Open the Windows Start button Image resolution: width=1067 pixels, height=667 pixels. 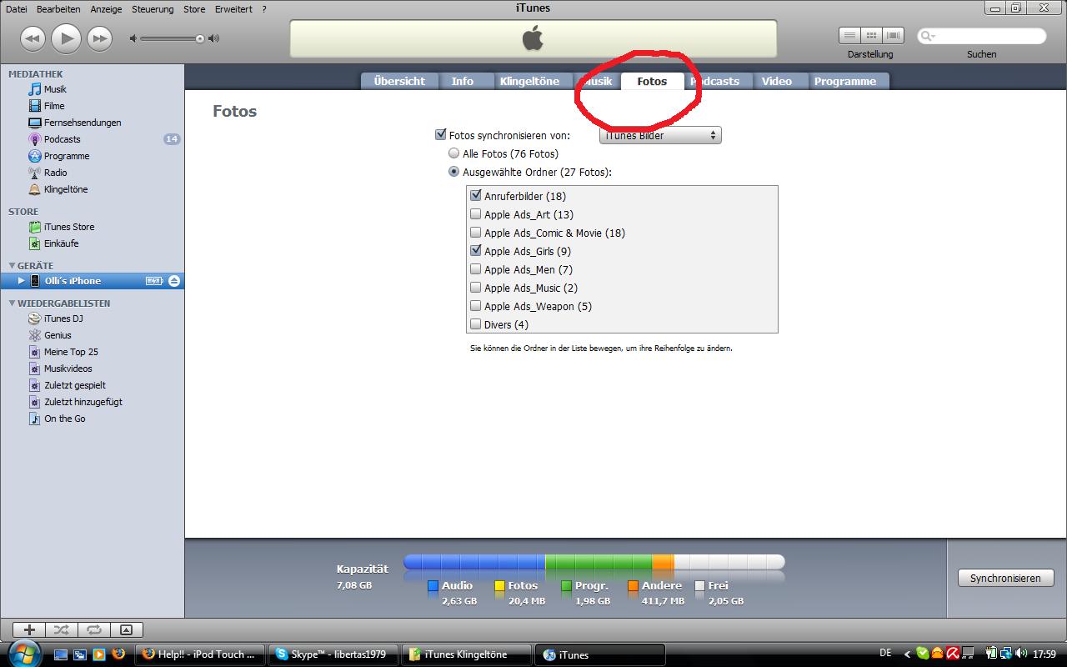point(24,653)
